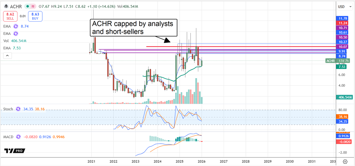Select the Vol 406.54M indicator legend
The image size is (355, 166).
tap(15, 41)
